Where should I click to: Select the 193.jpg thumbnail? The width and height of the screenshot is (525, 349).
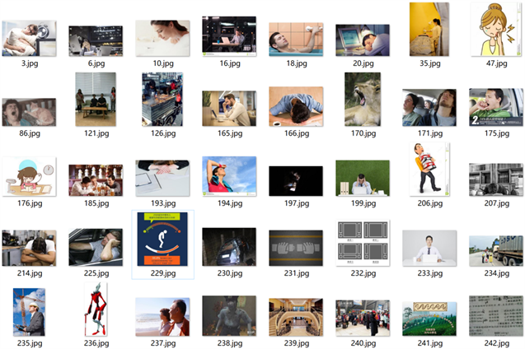point(162,178)
